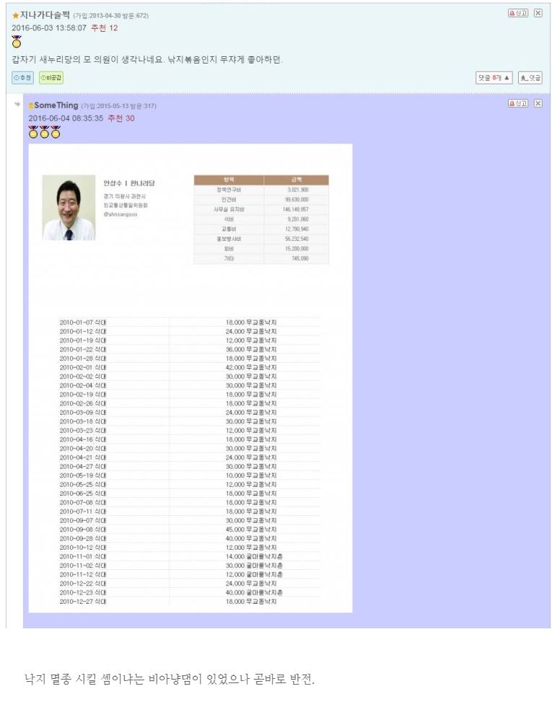Click the third medal under SomeThing's reply
Image resolution: width=552 pixels, height=707 pixels.
click(x=56, y=132)
